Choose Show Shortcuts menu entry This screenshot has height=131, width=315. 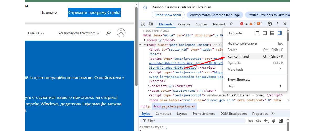[x=255, y=79]
